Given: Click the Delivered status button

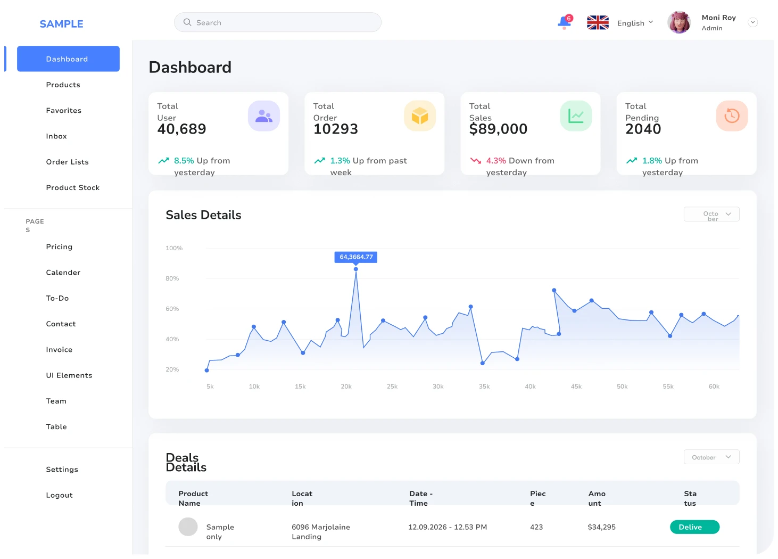Looking at the screenshot, I should (694, 527).
